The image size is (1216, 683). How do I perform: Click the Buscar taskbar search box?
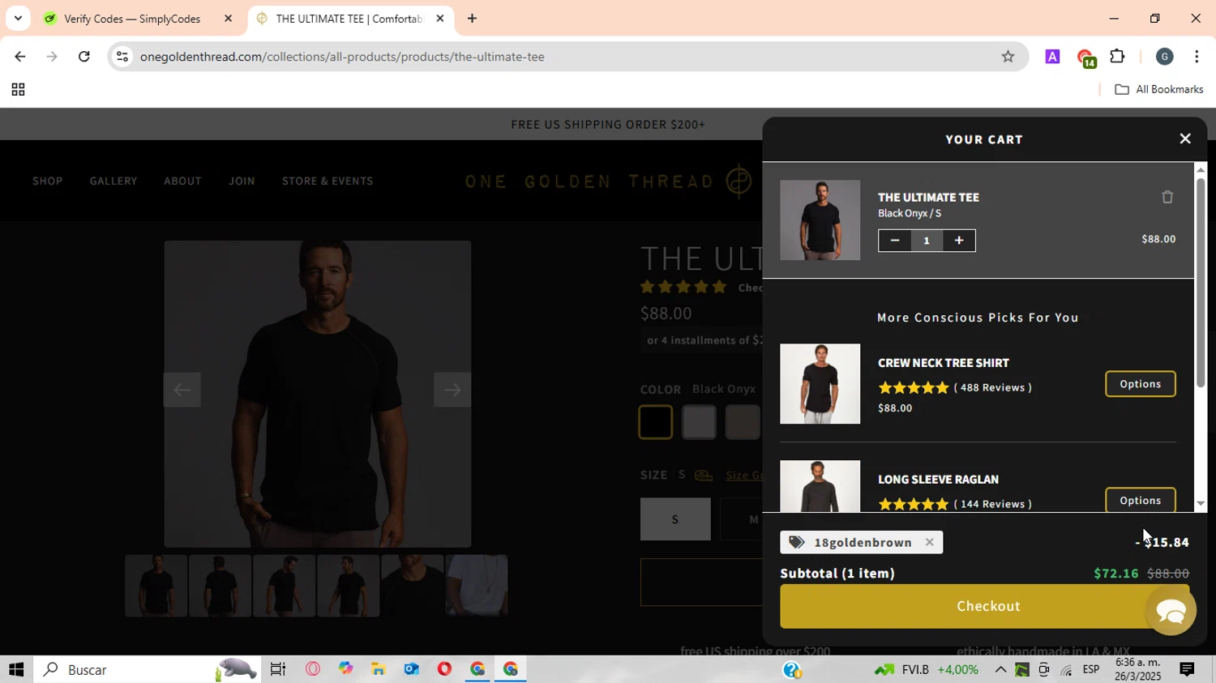coord(147,670)
